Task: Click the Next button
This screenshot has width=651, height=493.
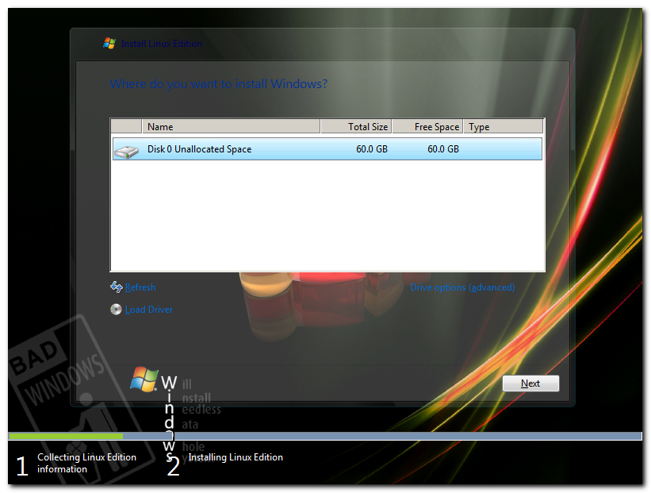Action: 530,383
